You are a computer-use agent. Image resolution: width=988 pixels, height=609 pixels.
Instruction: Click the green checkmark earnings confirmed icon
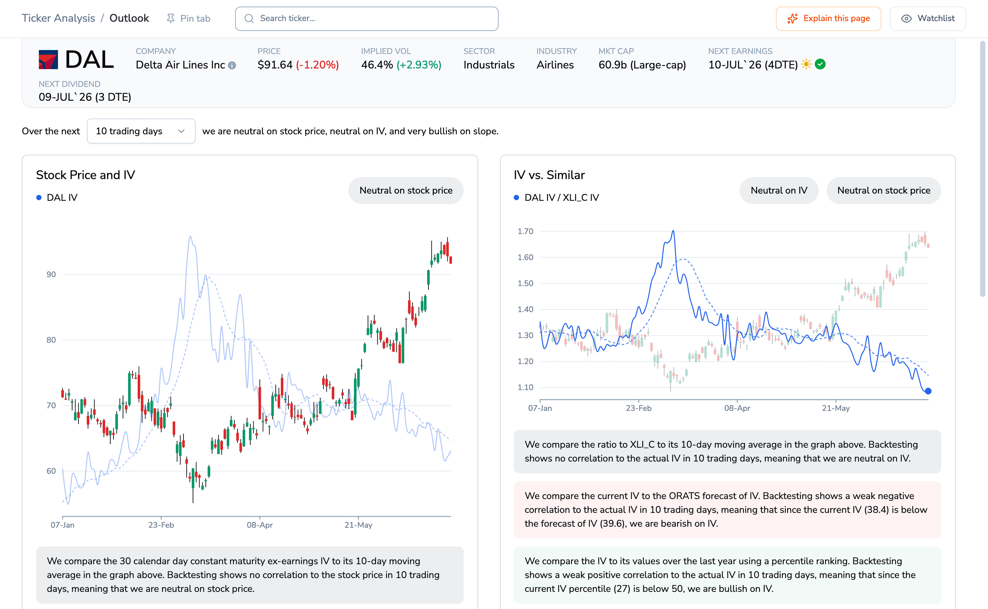coord(820,64)
